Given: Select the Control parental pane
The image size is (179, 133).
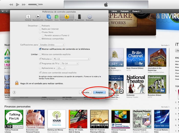Looking at the screenshot, I should [x=67, y=17].
